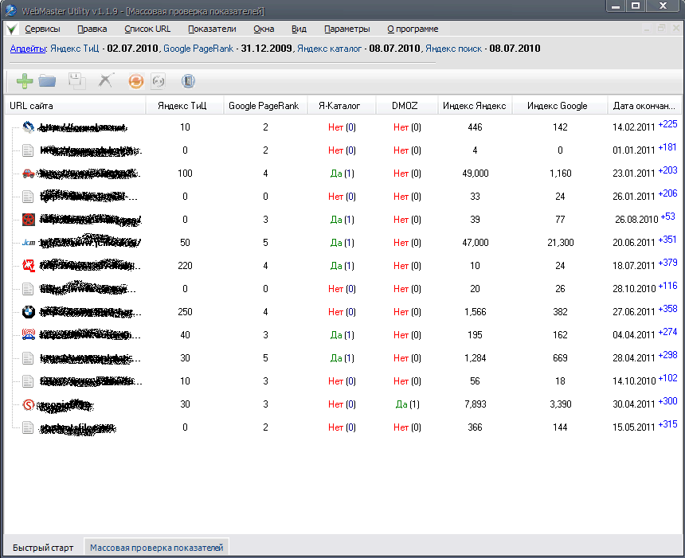This screenshot has width=685, height=558.
Task: Open the Сервисы menu
Action: (x=42, y=29)
